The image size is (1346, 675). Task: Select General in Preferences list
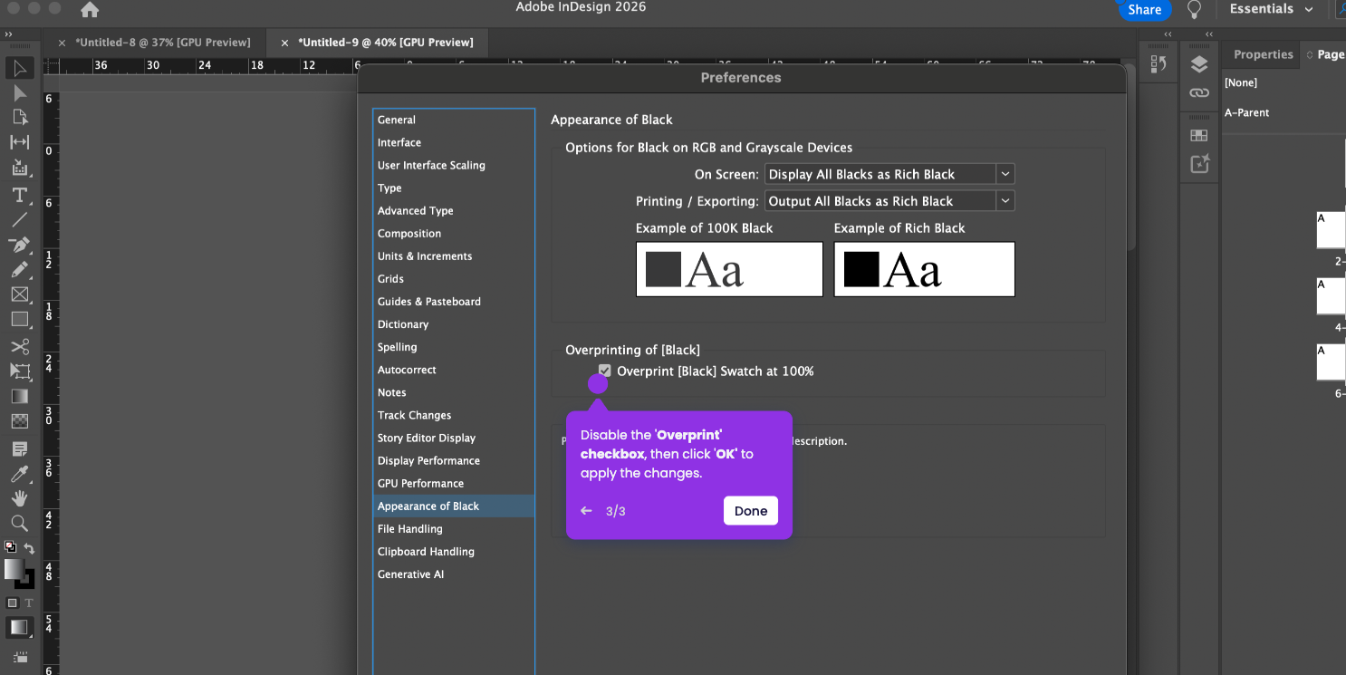tap(454, 120)
